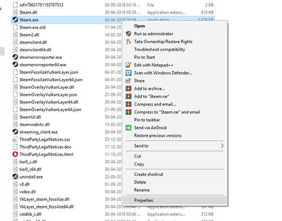Click the ThirdPartyLegalNotices.css file icon

(15, 140)
